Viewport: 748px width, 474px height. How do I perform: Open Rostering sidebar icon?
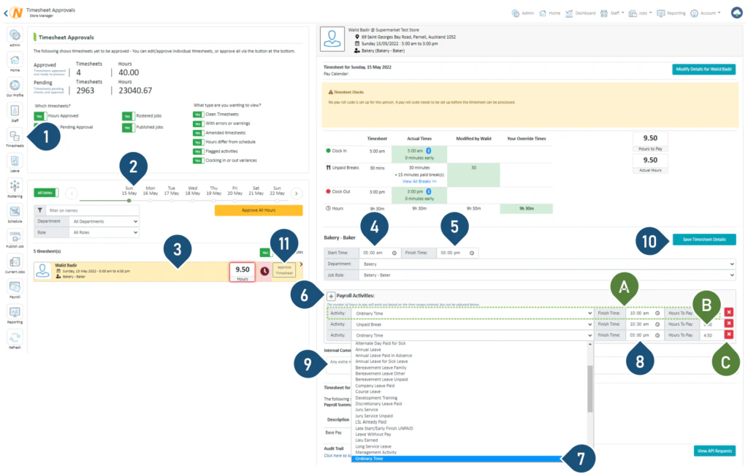click(x=15, y=186)
